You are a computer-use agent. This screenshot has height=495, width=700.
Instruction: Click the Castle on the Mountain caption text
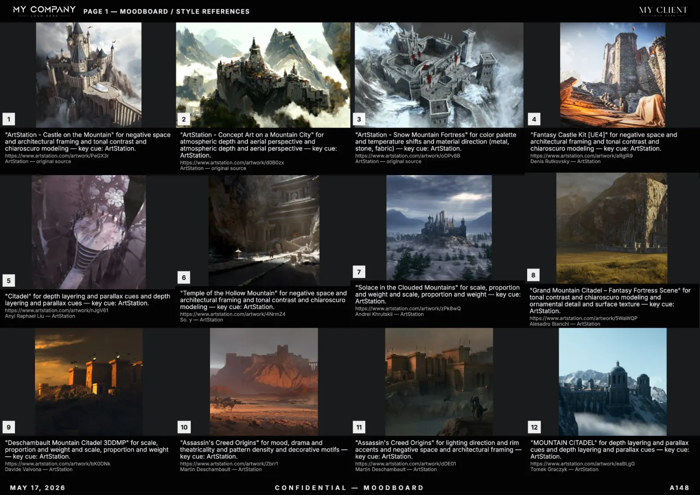coord(87,142)
